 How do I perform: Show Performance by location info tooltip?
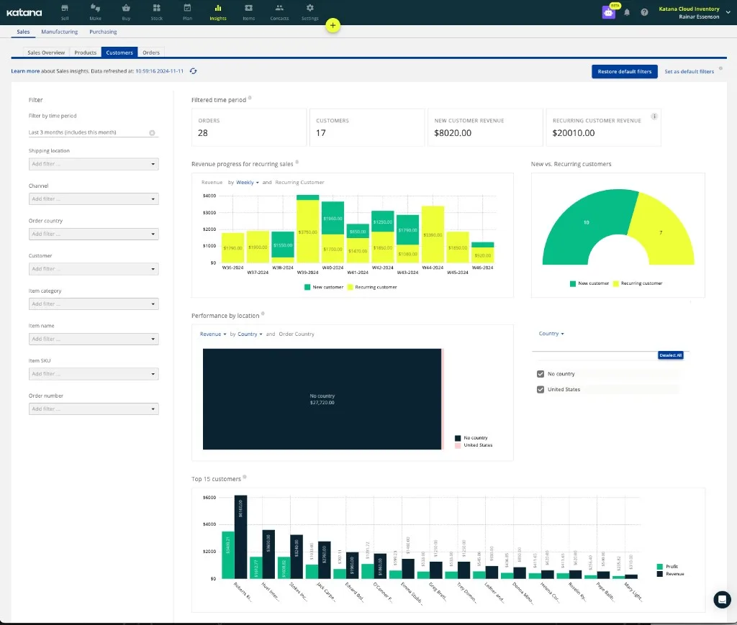pyautogui.click(x=263, y=313)
